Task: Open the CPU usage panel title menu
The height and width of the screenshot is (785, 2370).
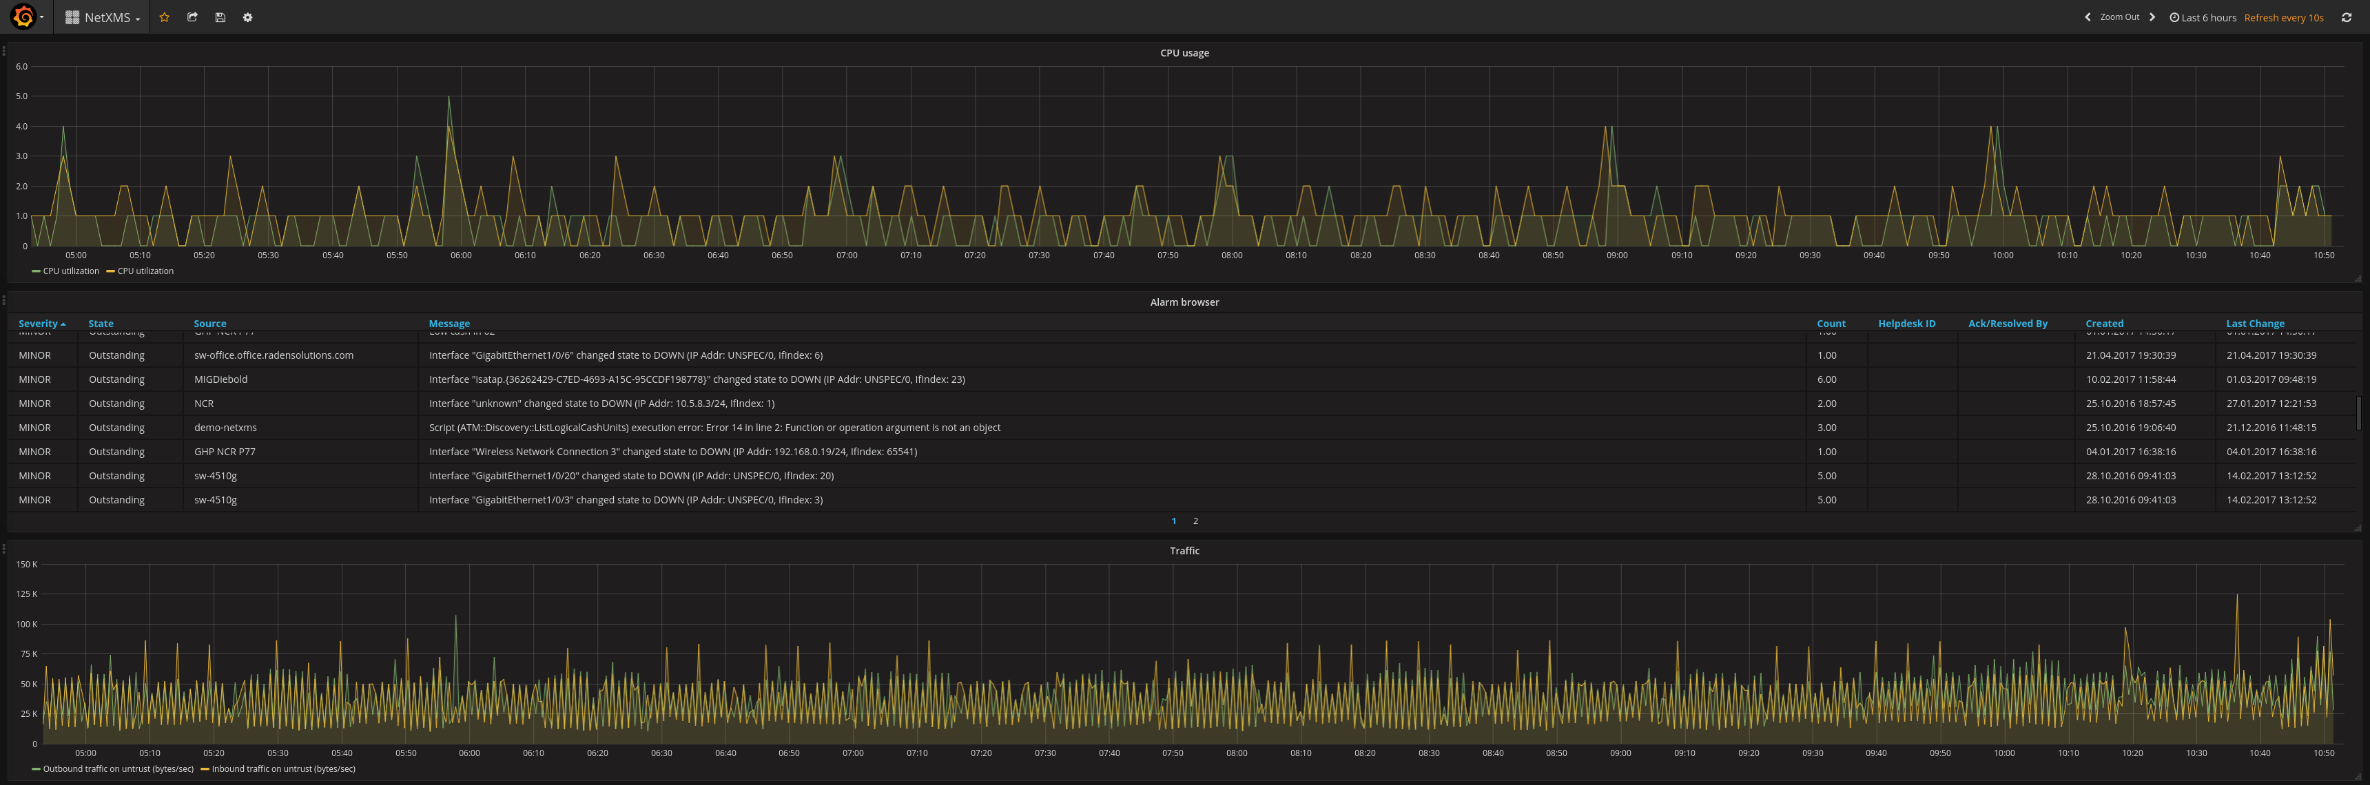Action: [x=1184, y=53]
